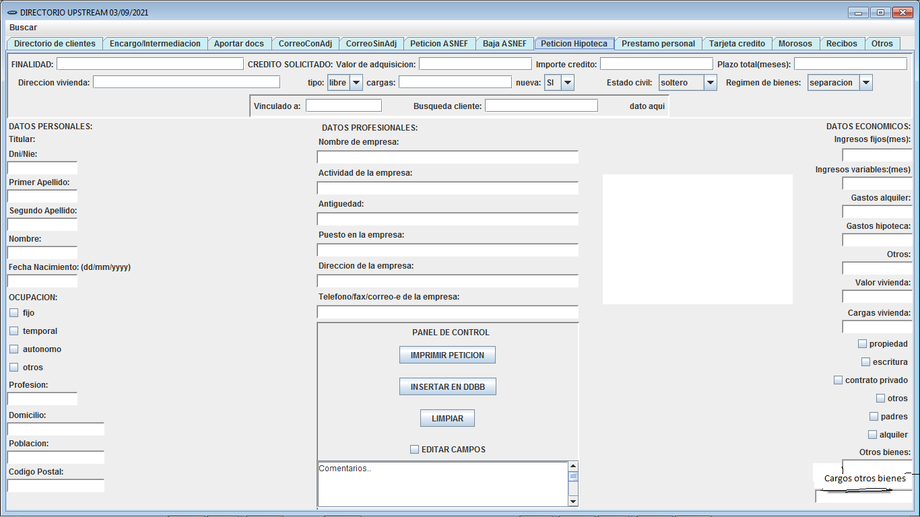Enable the autonomo checkbox
This screenshot has width=920, height=517.
click(14, 349)
